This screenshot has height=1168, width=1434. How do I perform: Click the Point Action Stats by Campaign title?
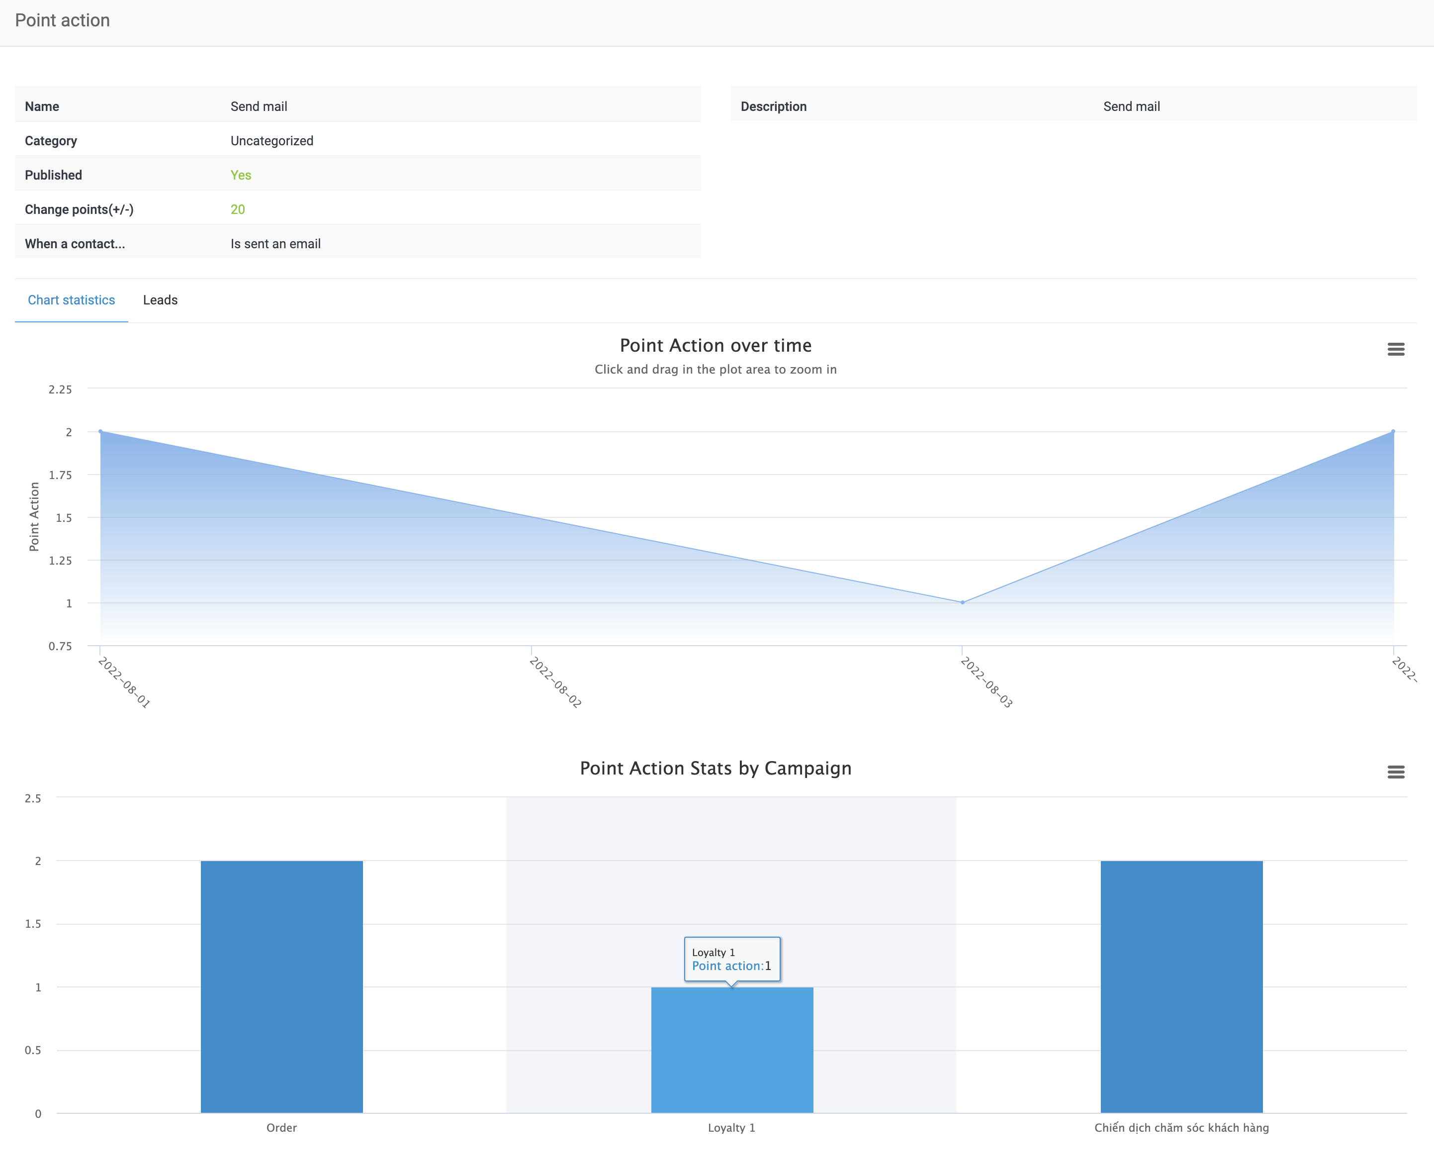[x=716, y=769]
